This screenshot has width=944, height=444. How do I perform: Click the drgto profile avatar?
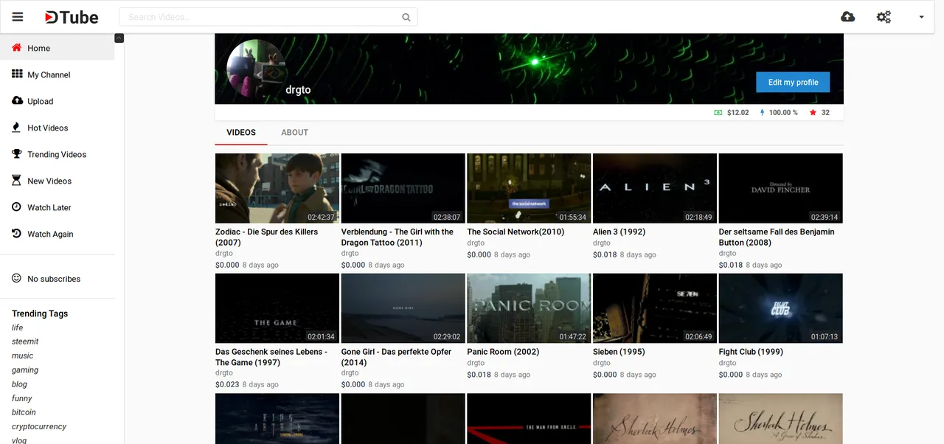point(256,69)
